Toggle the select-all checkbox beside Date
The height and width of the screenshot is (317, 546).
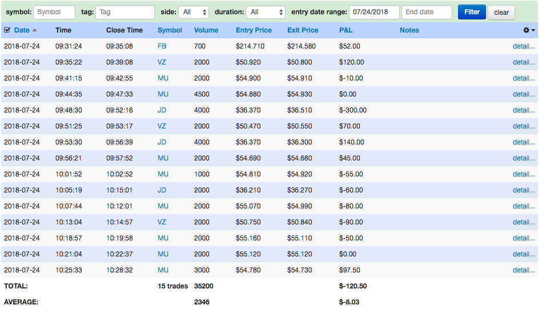7,30
